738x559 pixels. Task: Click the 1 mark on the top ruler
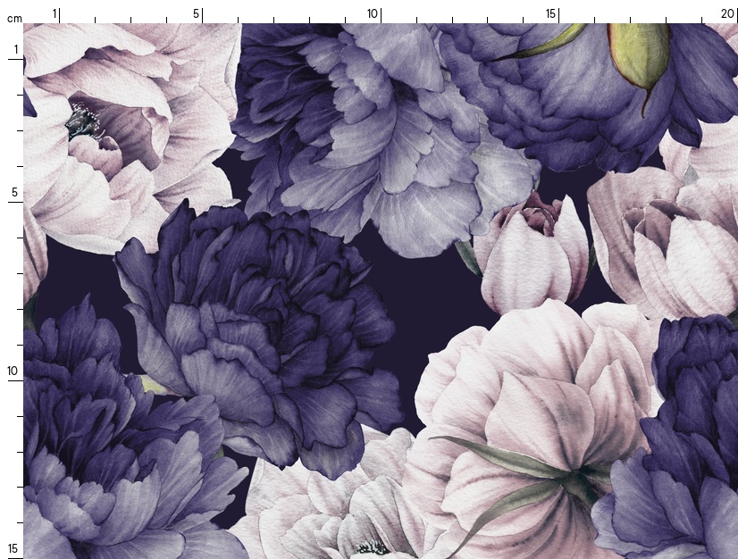point(55,13)
